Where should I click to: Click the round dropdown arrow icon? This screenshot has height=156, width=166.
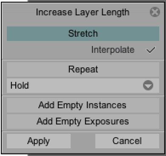tap(148, 85)
